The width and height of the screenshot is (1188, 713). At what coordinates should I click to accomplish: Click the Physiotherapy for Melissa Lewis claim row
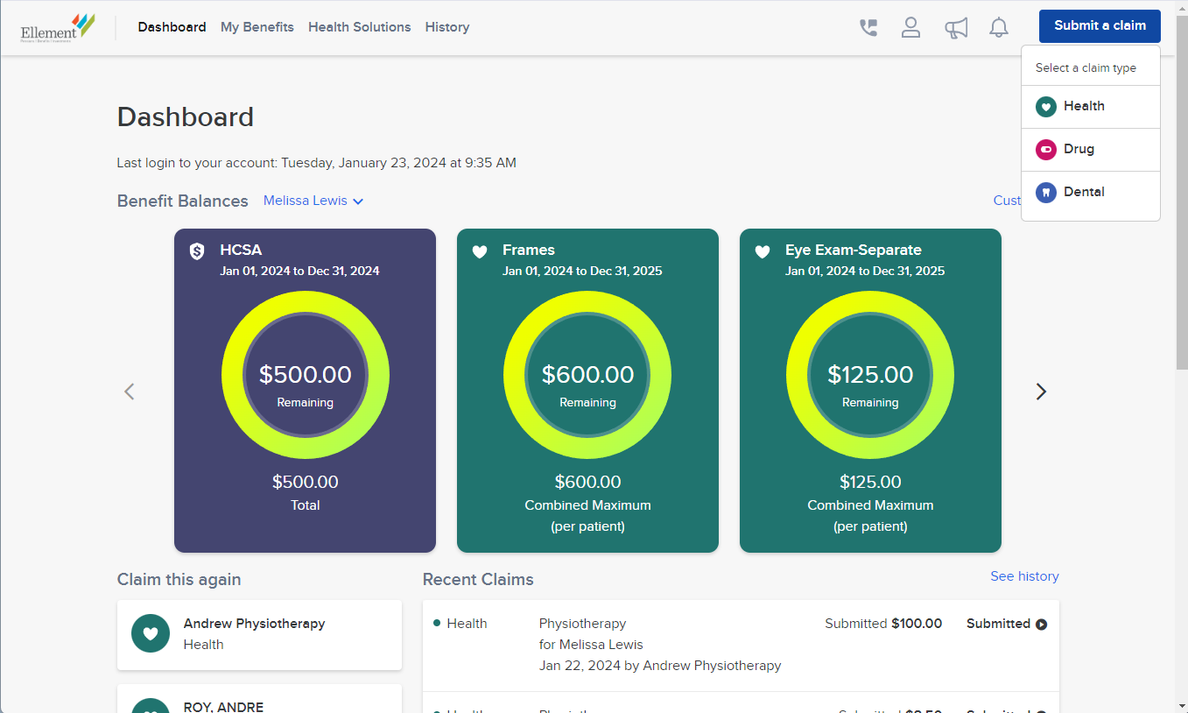coord(741,646)
